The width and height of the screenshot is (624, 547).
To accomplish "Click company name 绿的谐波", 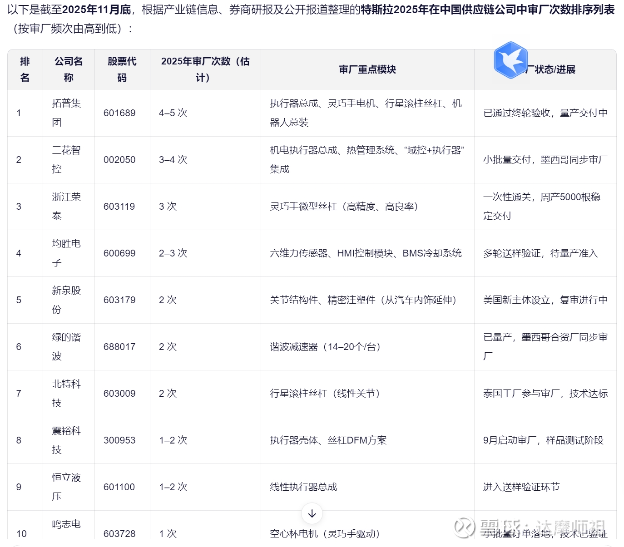I will click(66, 347).
